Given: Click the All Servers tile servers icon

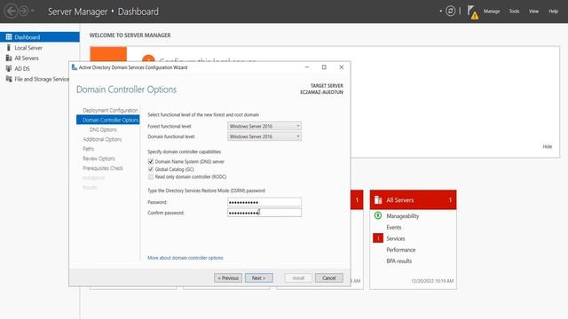Looking at the screenshot, I should click(378, 199).
